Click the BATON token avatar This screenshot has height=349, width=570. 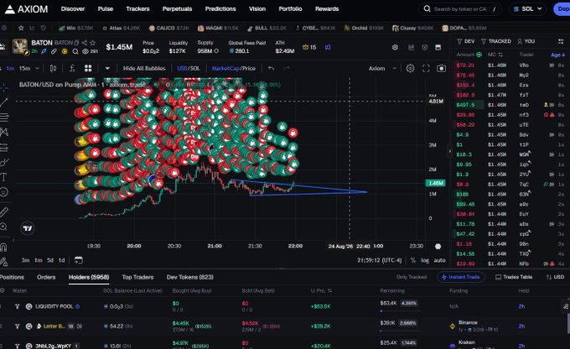tap(19, 46)
